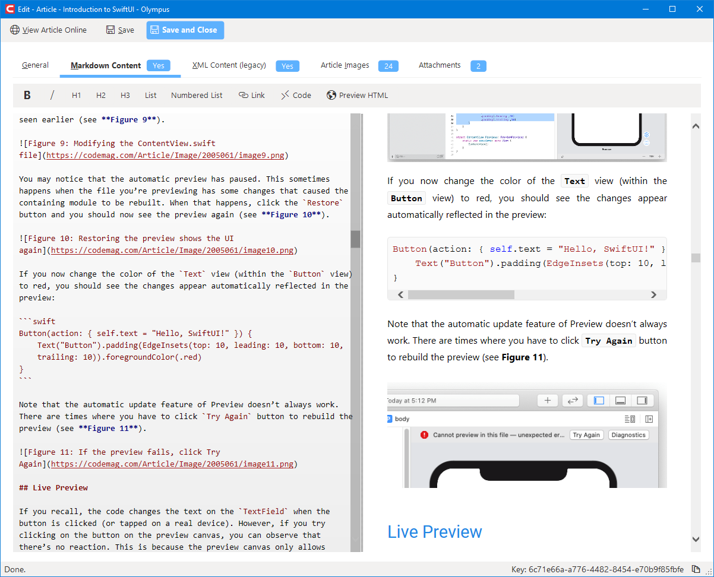
Task: Click Save and Close button
Action: (x=185, y=30)
